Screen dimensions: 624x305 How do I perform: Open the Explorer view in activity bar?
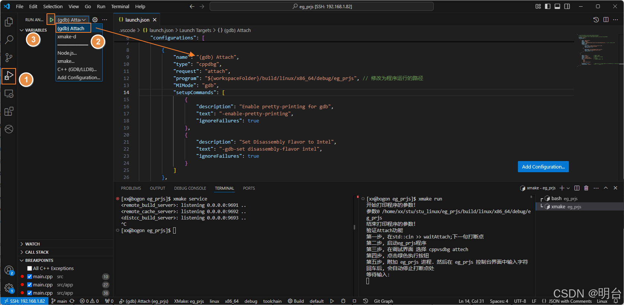[9, 22]
